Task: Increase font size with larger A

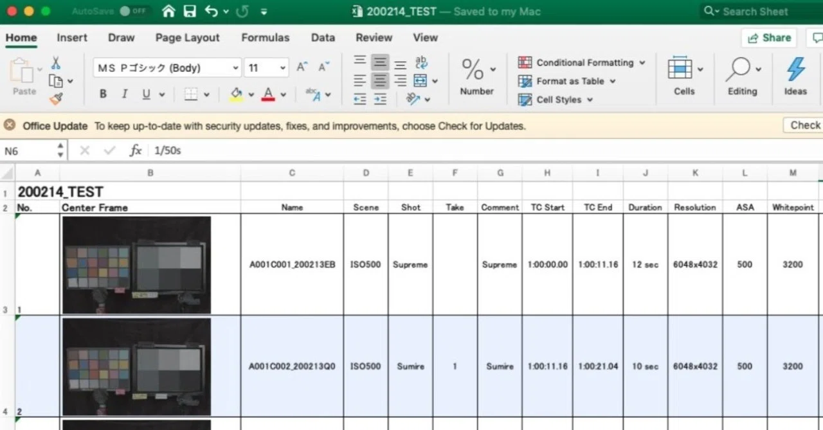Action: click(302, 67)
